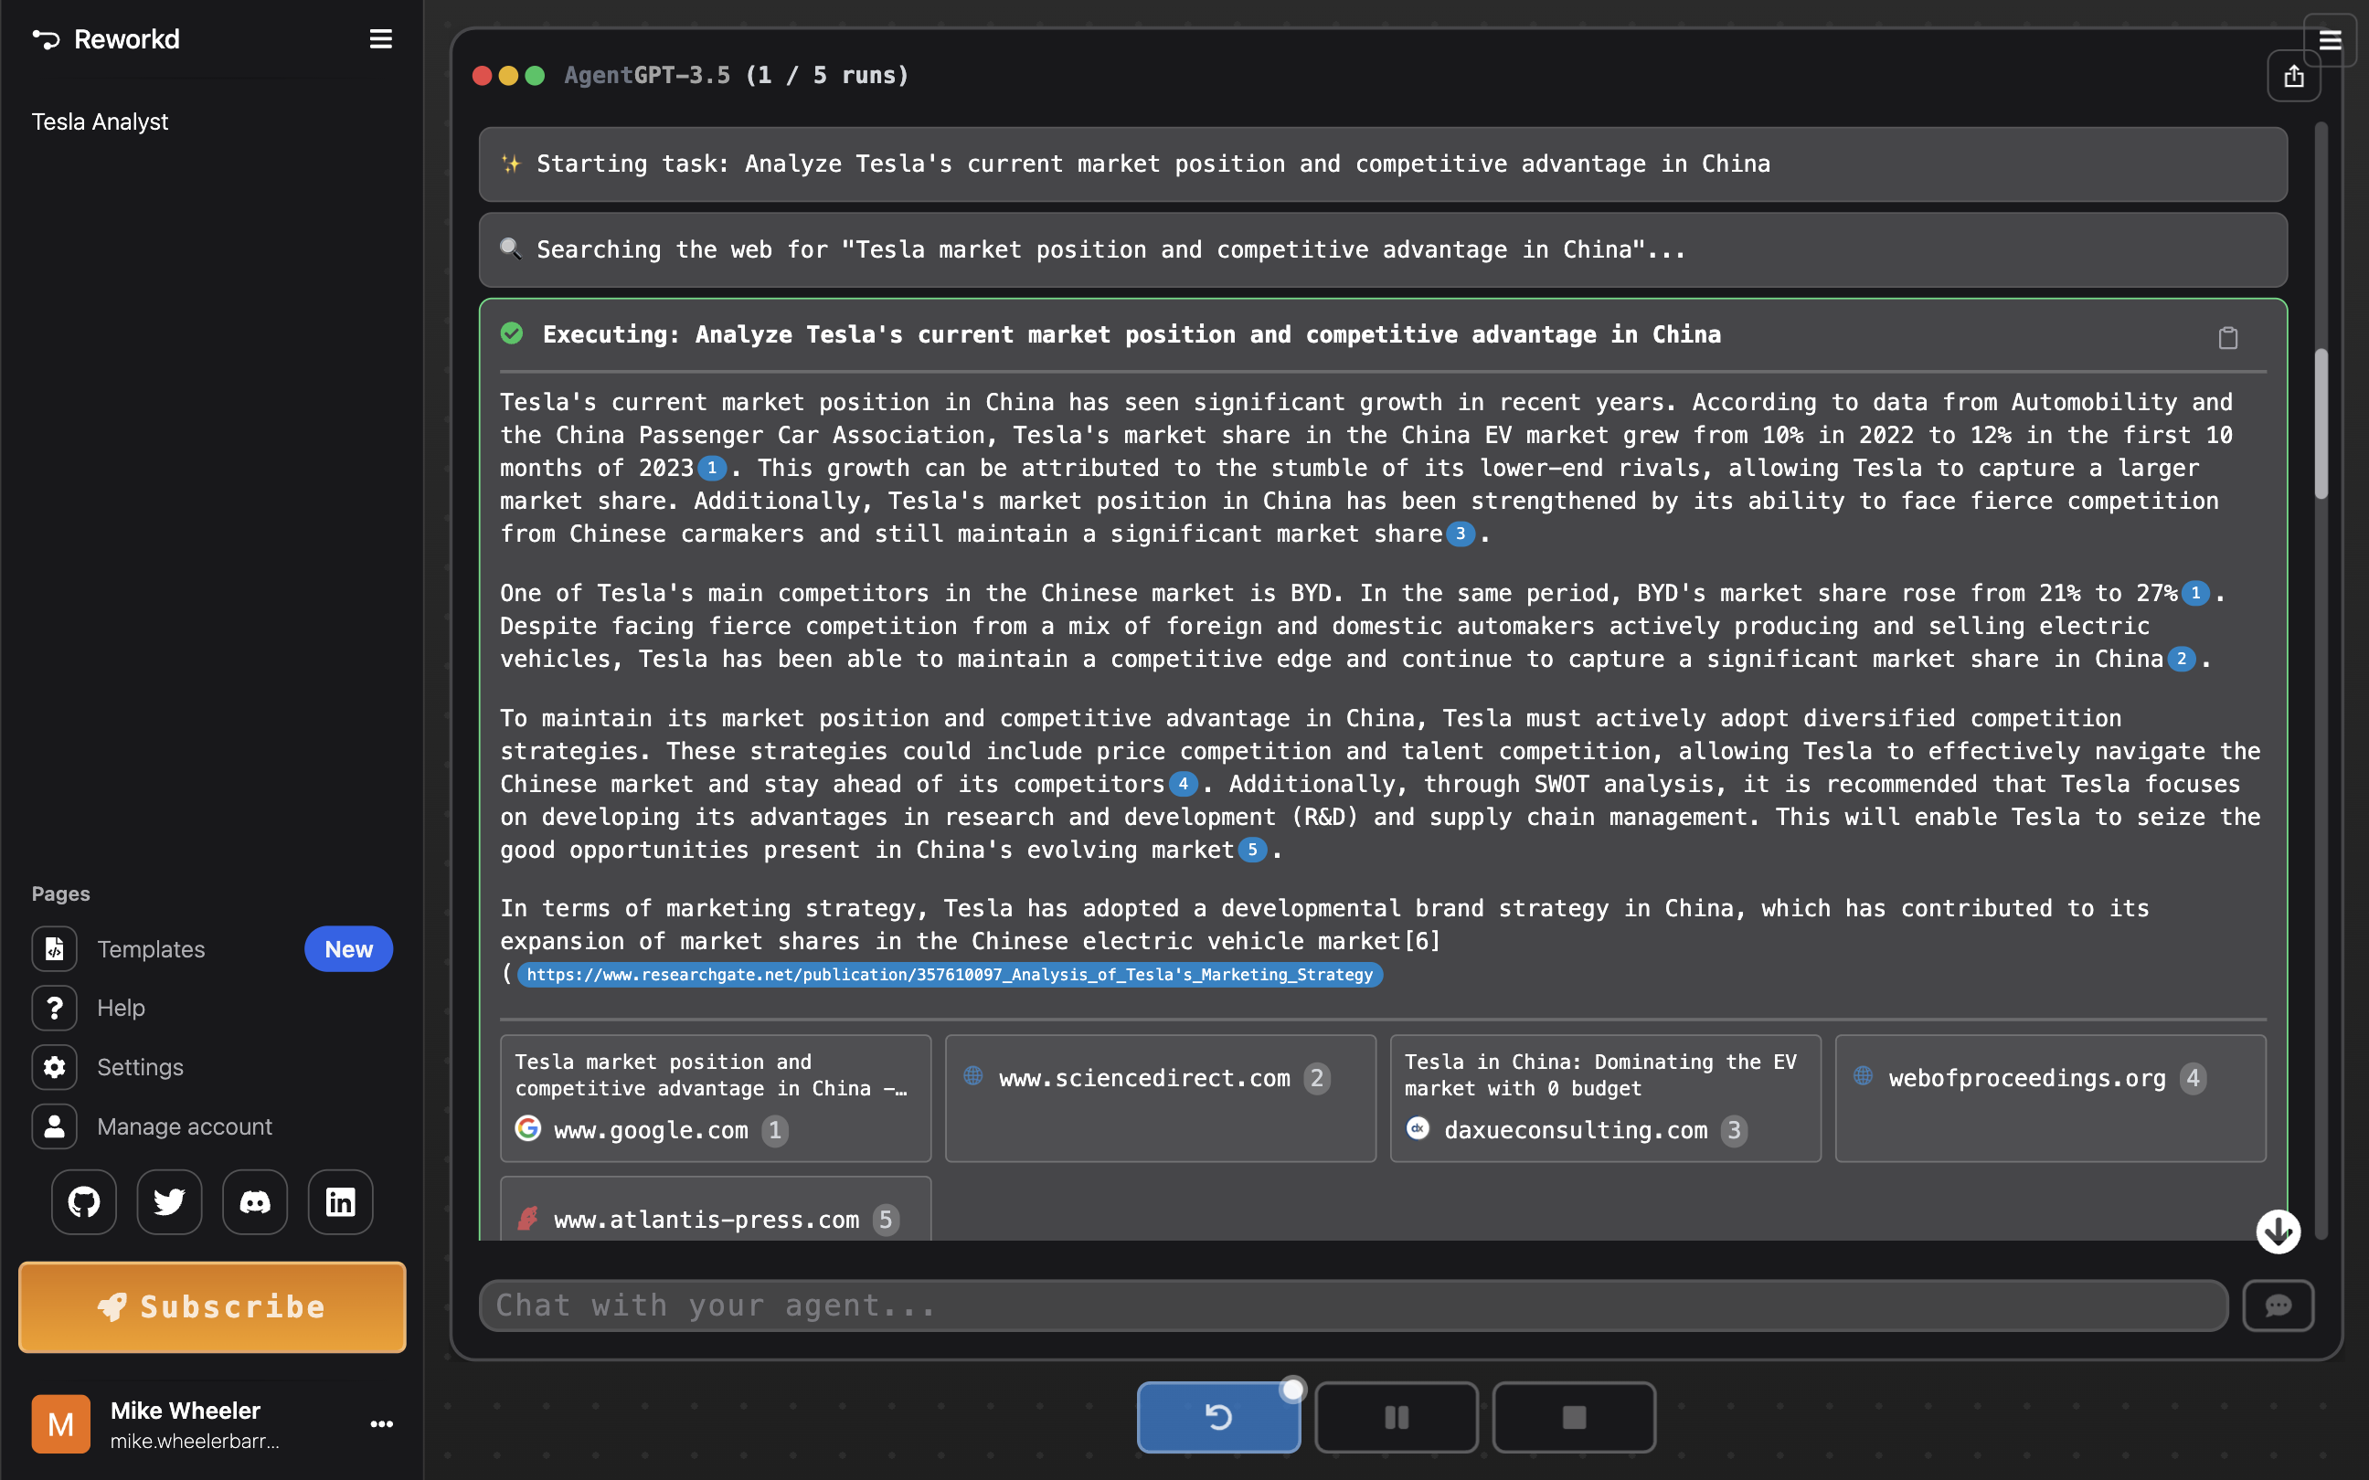Open Mike Wheeler account options ellipsis
Image resolution: width=2369 pixels, height=1480 pixels.
(x=382, y=1424)
